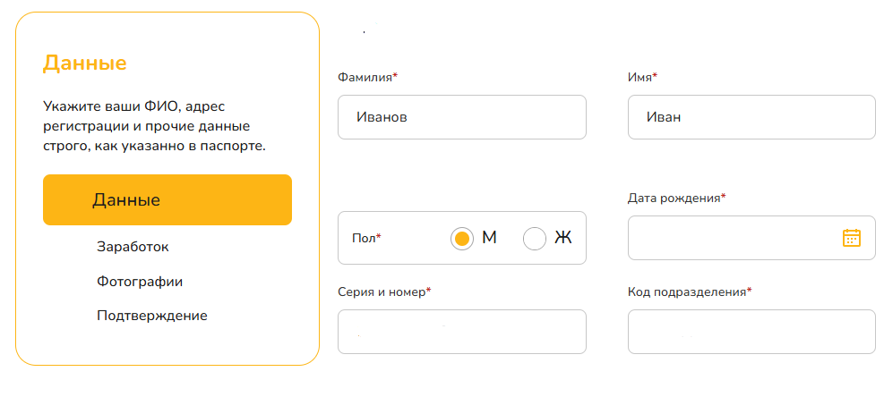The image size is (884, 397).
Task: Click the Код подразделения label
Action: (687, 291)
